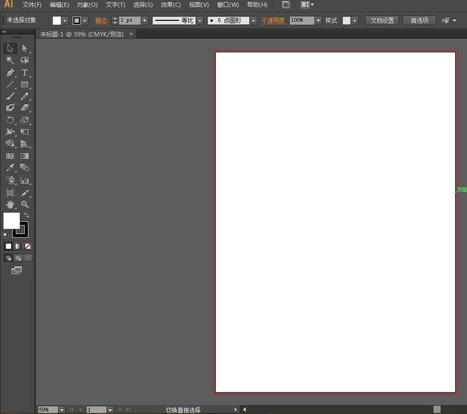Image resolution: width=467 pixels, height=414 pixels.
Task: Select the Pen tool
Action: (x=10, y=72)
